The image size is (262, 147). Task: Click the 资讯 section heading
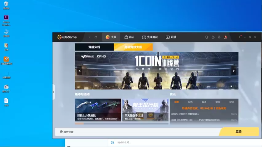pos(173,94)
